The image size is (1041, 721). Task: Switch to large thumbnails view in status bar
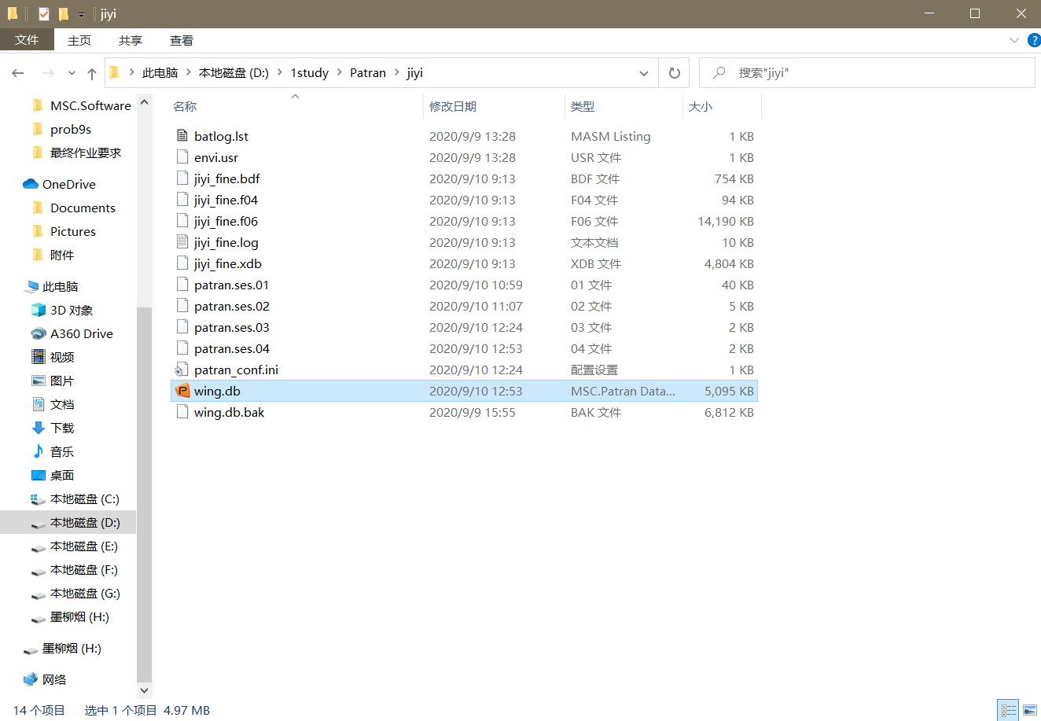click(x=1030, y=710)
